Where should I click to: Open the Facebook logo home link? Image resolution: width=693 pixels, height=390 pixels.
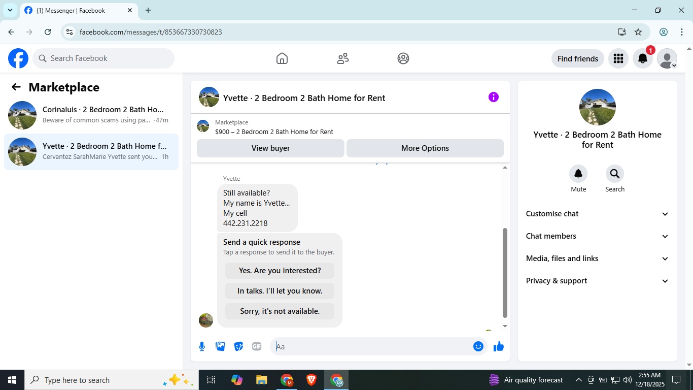pyautogui.click(x=18, y=58)
